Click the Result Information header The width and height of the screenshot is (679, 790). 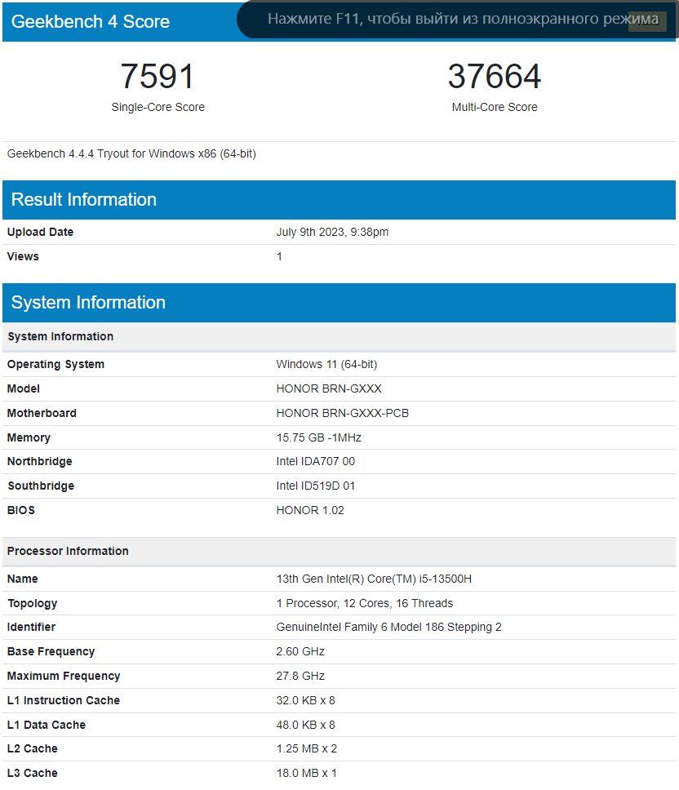tap(339, 199)
